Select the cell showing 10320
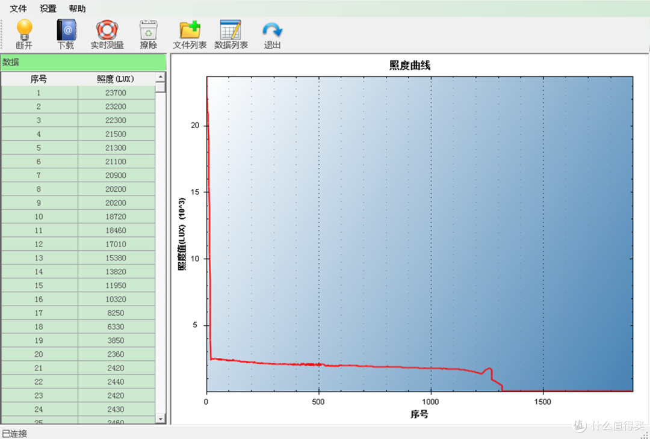Screen dimensions: 650x439 (116, 299)
